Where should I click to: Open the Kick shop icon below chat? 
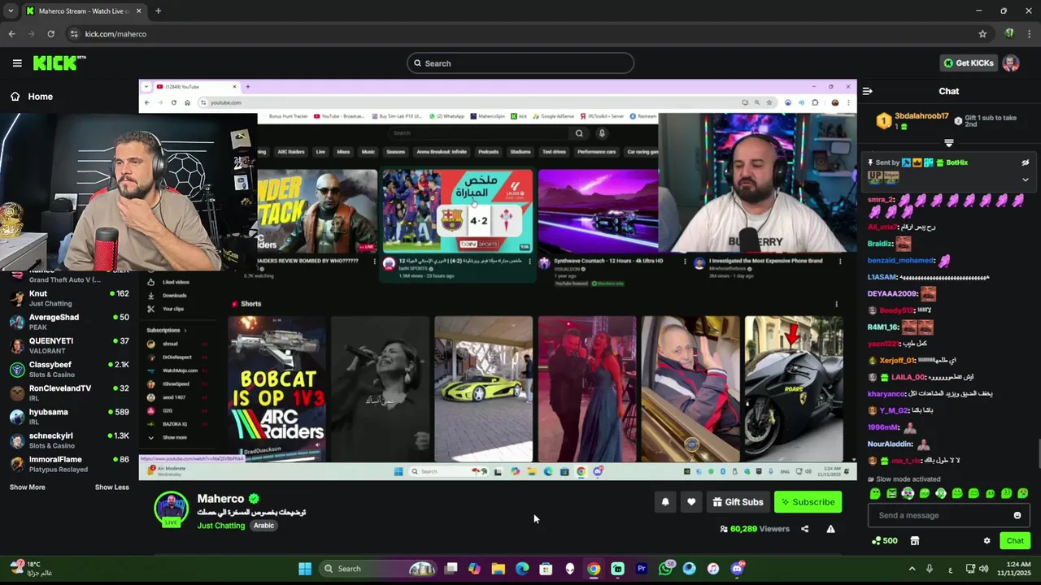(x=914, y=541)
